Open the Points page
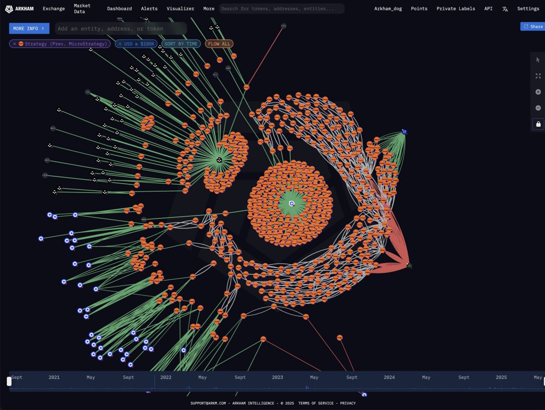Viewport: 545px width, 410px height. (419, 9)
